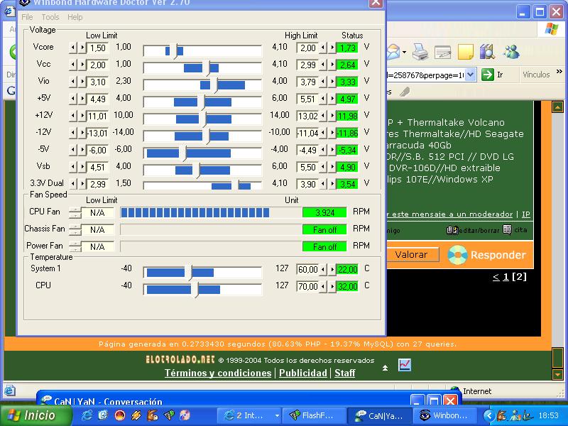Image resolution: width=568 pixels, height=426 pixels.
Task: Open the address bar dropdown arrow
Action: tap(470, 75)
